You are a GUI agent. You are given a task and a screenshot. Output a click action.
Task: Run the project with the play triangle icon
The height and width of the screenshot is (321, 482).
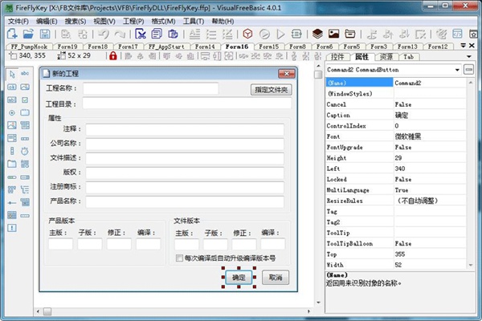pos(280,34)
